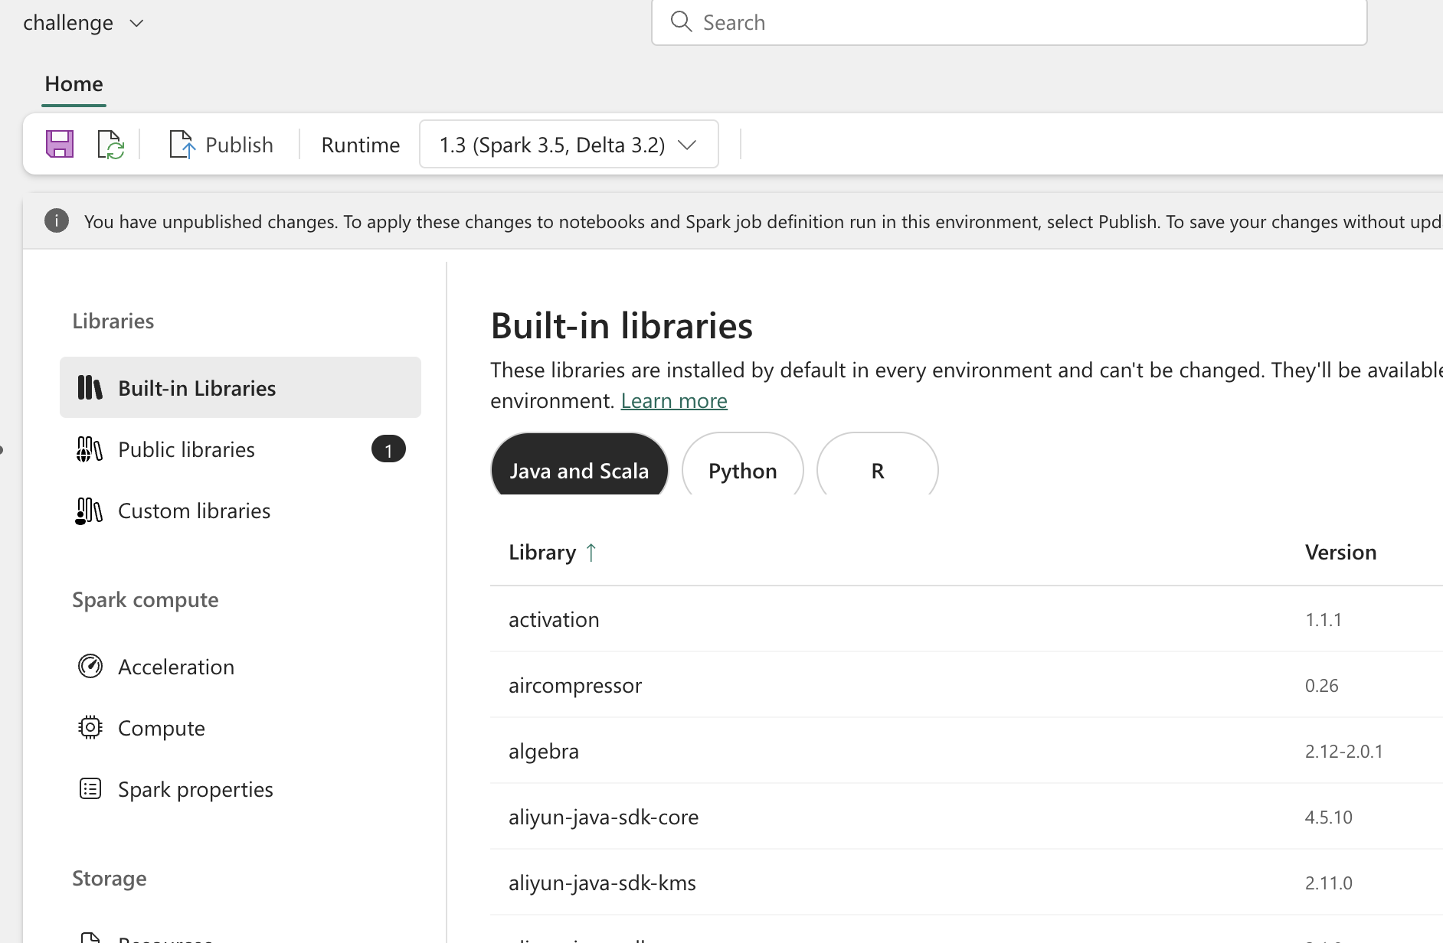This screenshot has width=1443, height=943.
Task: Click the Acceleration gauge icon
Action: point(90,666)
